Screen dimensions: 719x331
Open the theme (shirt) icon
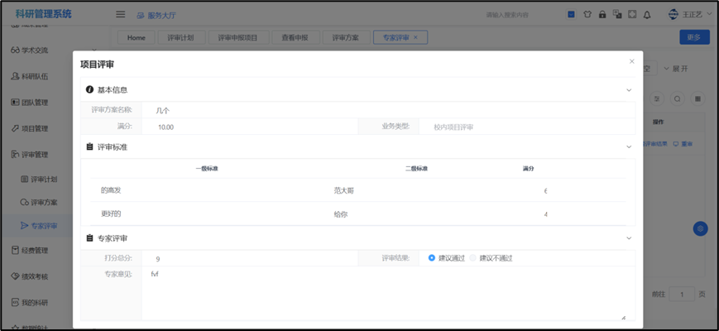tap(587, 14)
